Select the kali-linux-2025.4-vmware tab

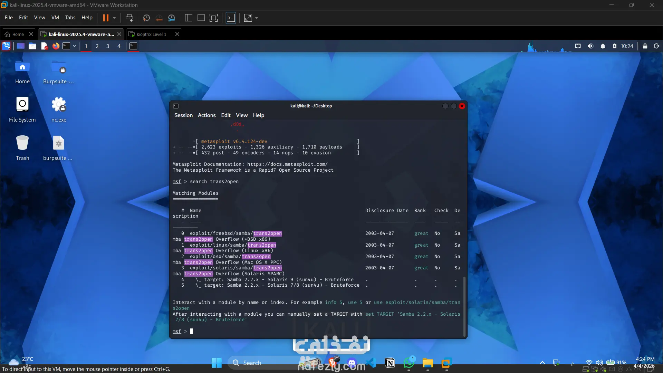pyautogui.click(x=81, y=34)
